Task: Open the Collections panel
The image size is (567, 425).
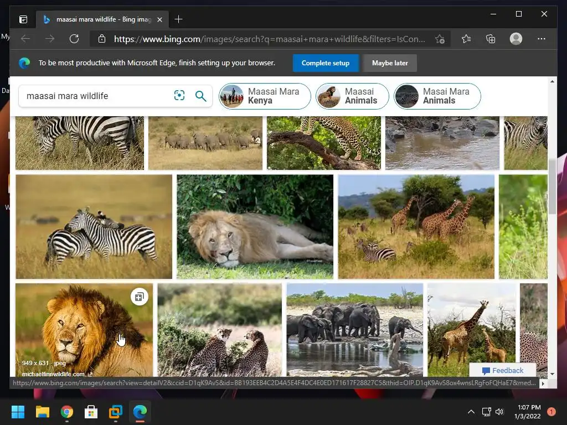Action: [491, 39]
